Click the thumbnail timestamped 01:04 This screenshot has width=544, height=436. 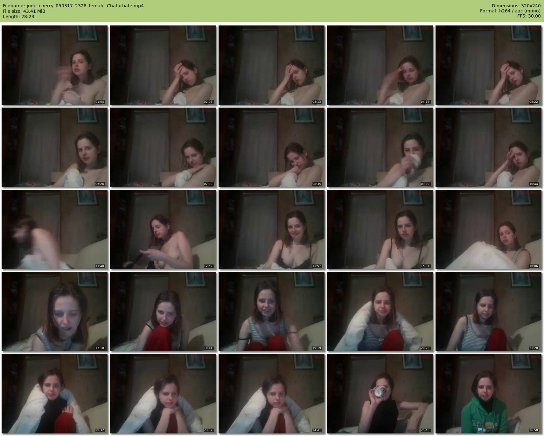[55, 65]
